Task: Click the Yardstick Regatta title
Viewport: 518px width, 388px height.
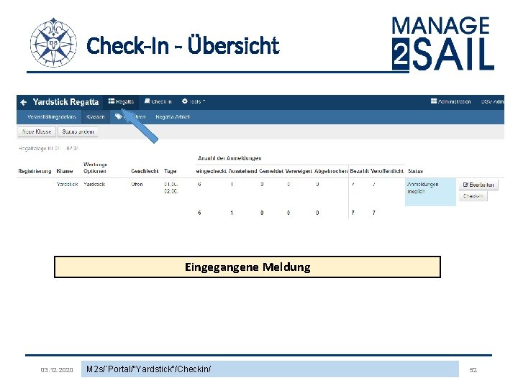Action: pos(65,102)
